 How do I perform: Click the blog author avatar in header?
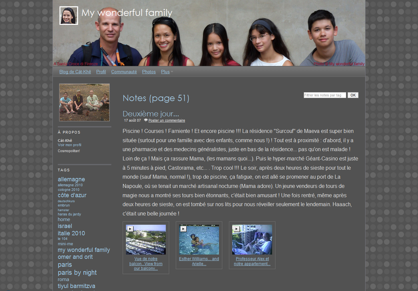pyautogui.click(x=69, y=16)
